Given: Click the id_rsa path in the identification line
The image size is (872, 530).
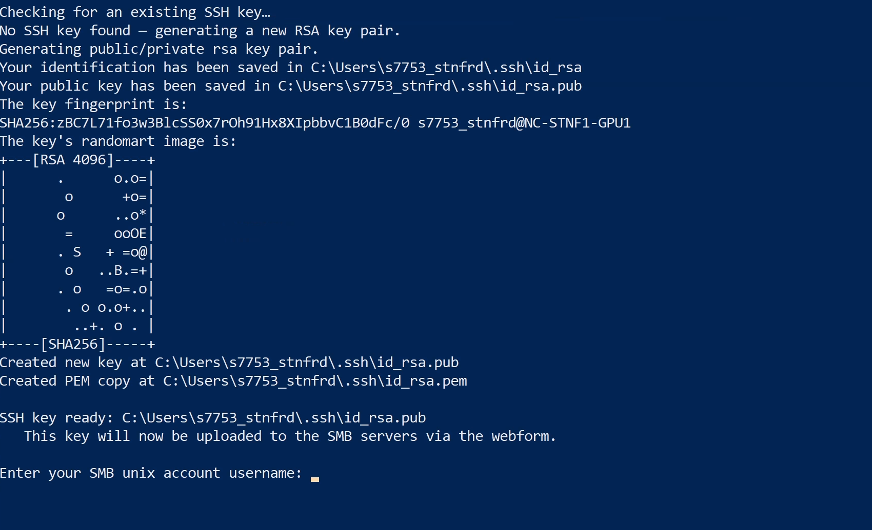Looking at the screenshot, I should click(x=446, y=68).
